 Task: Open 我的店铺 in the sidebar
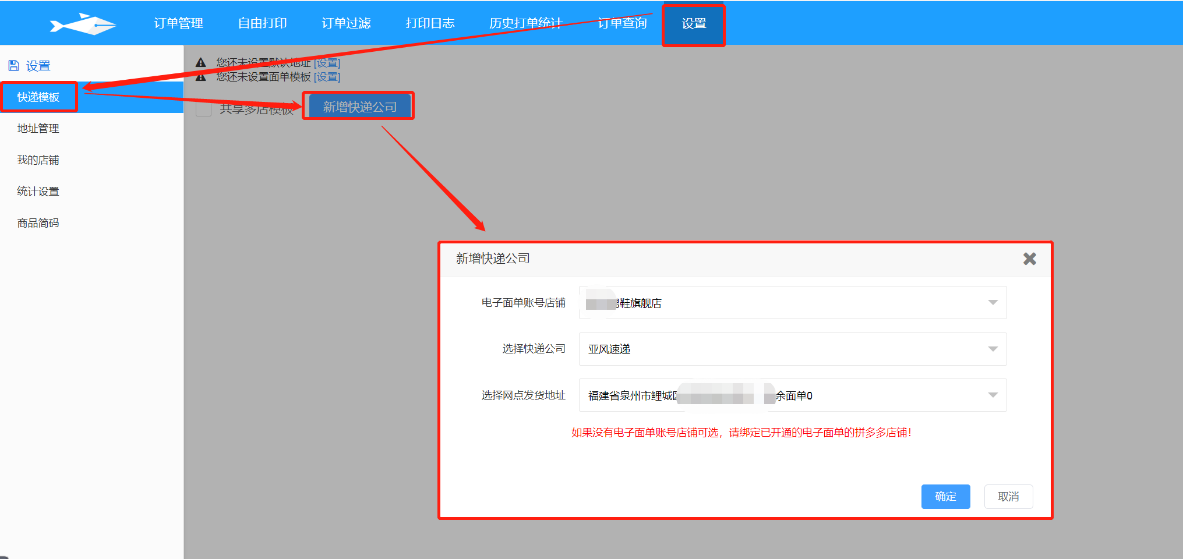[x=38, y=160]
